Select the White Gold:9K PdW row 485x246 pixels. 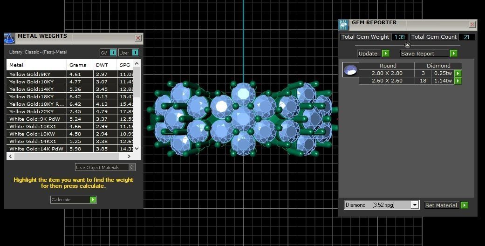point(70,119)
